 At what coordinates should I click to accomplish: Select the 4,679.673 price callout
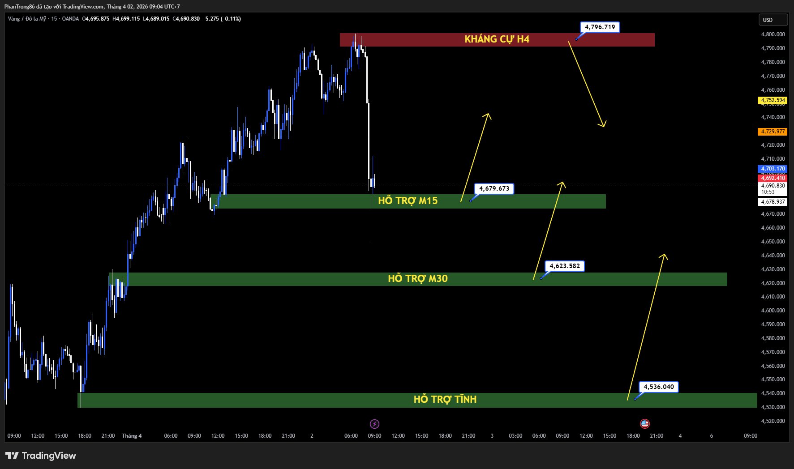click(x=494, y=188)
